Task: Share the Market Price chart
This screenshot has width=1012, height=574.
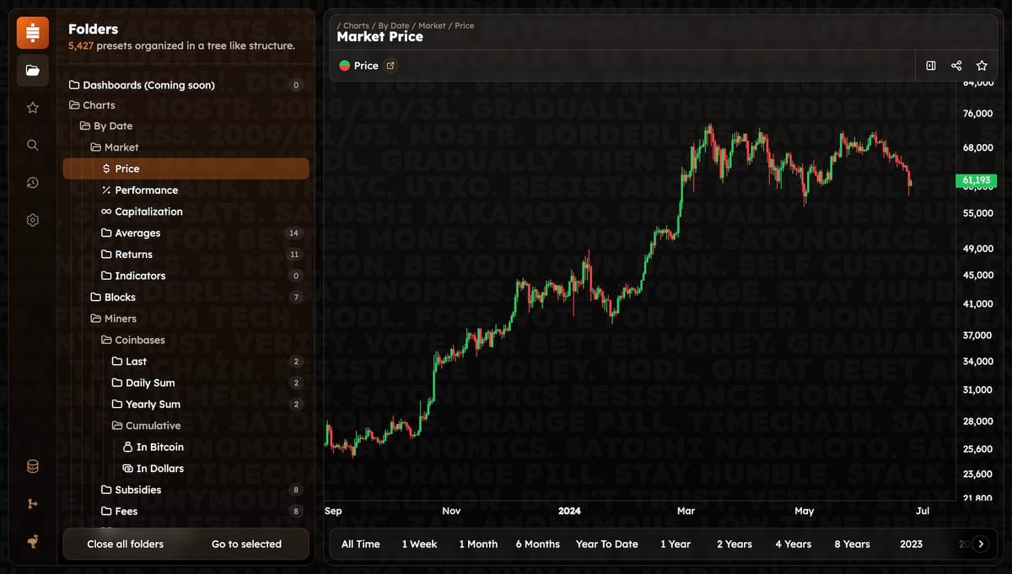Action: click(x=956, y=66)
